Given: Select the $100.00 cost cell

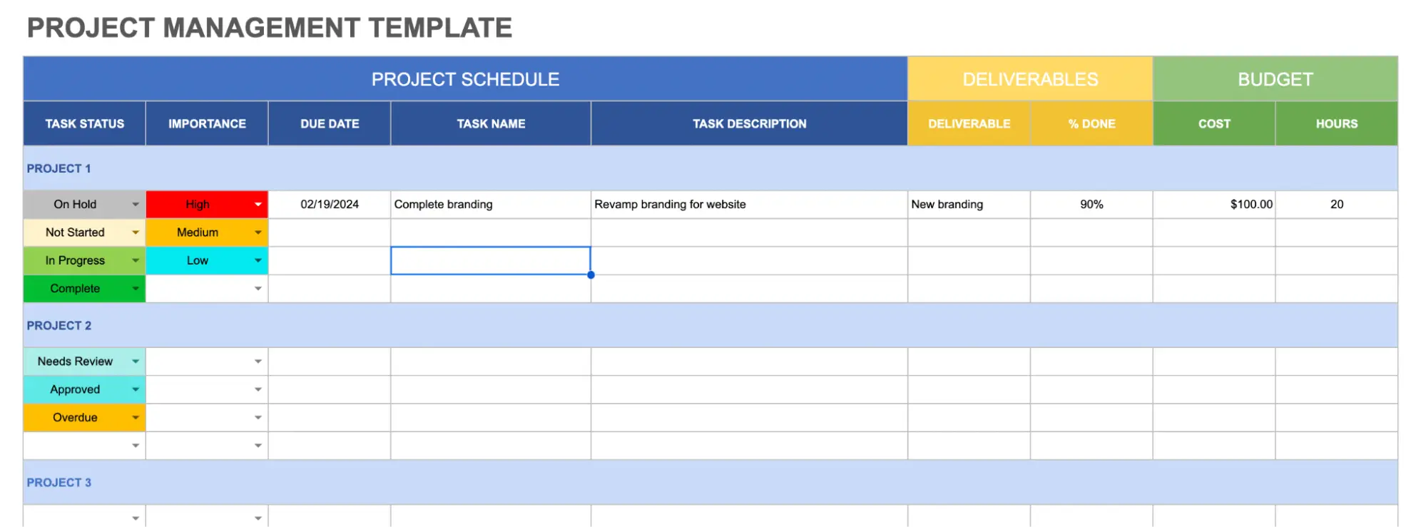Looking at the screenshot, I should coord(1213,204).
